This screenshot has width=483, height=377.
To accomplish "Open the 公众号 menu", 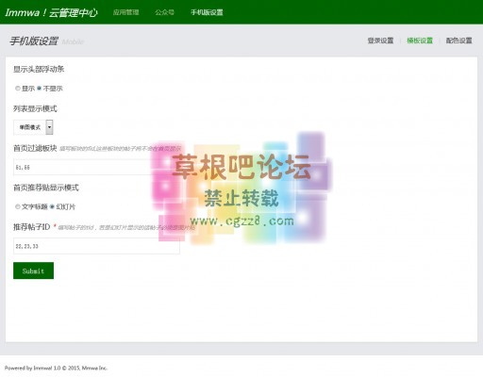I will 164,12.
